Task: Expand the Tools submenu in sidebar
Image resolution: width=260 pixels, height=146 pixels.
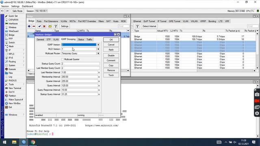Action: [x=24, y=84]
